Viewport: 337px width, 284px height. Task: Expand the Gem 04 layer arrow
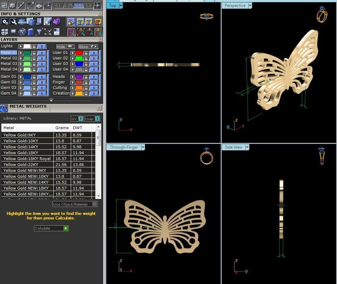pyautogui.click(x=21, y=94)
